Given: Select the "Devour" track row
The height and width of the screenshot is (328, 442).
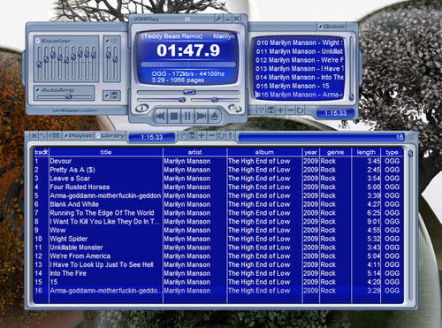Looking at the screenshot, I should 218,161.
